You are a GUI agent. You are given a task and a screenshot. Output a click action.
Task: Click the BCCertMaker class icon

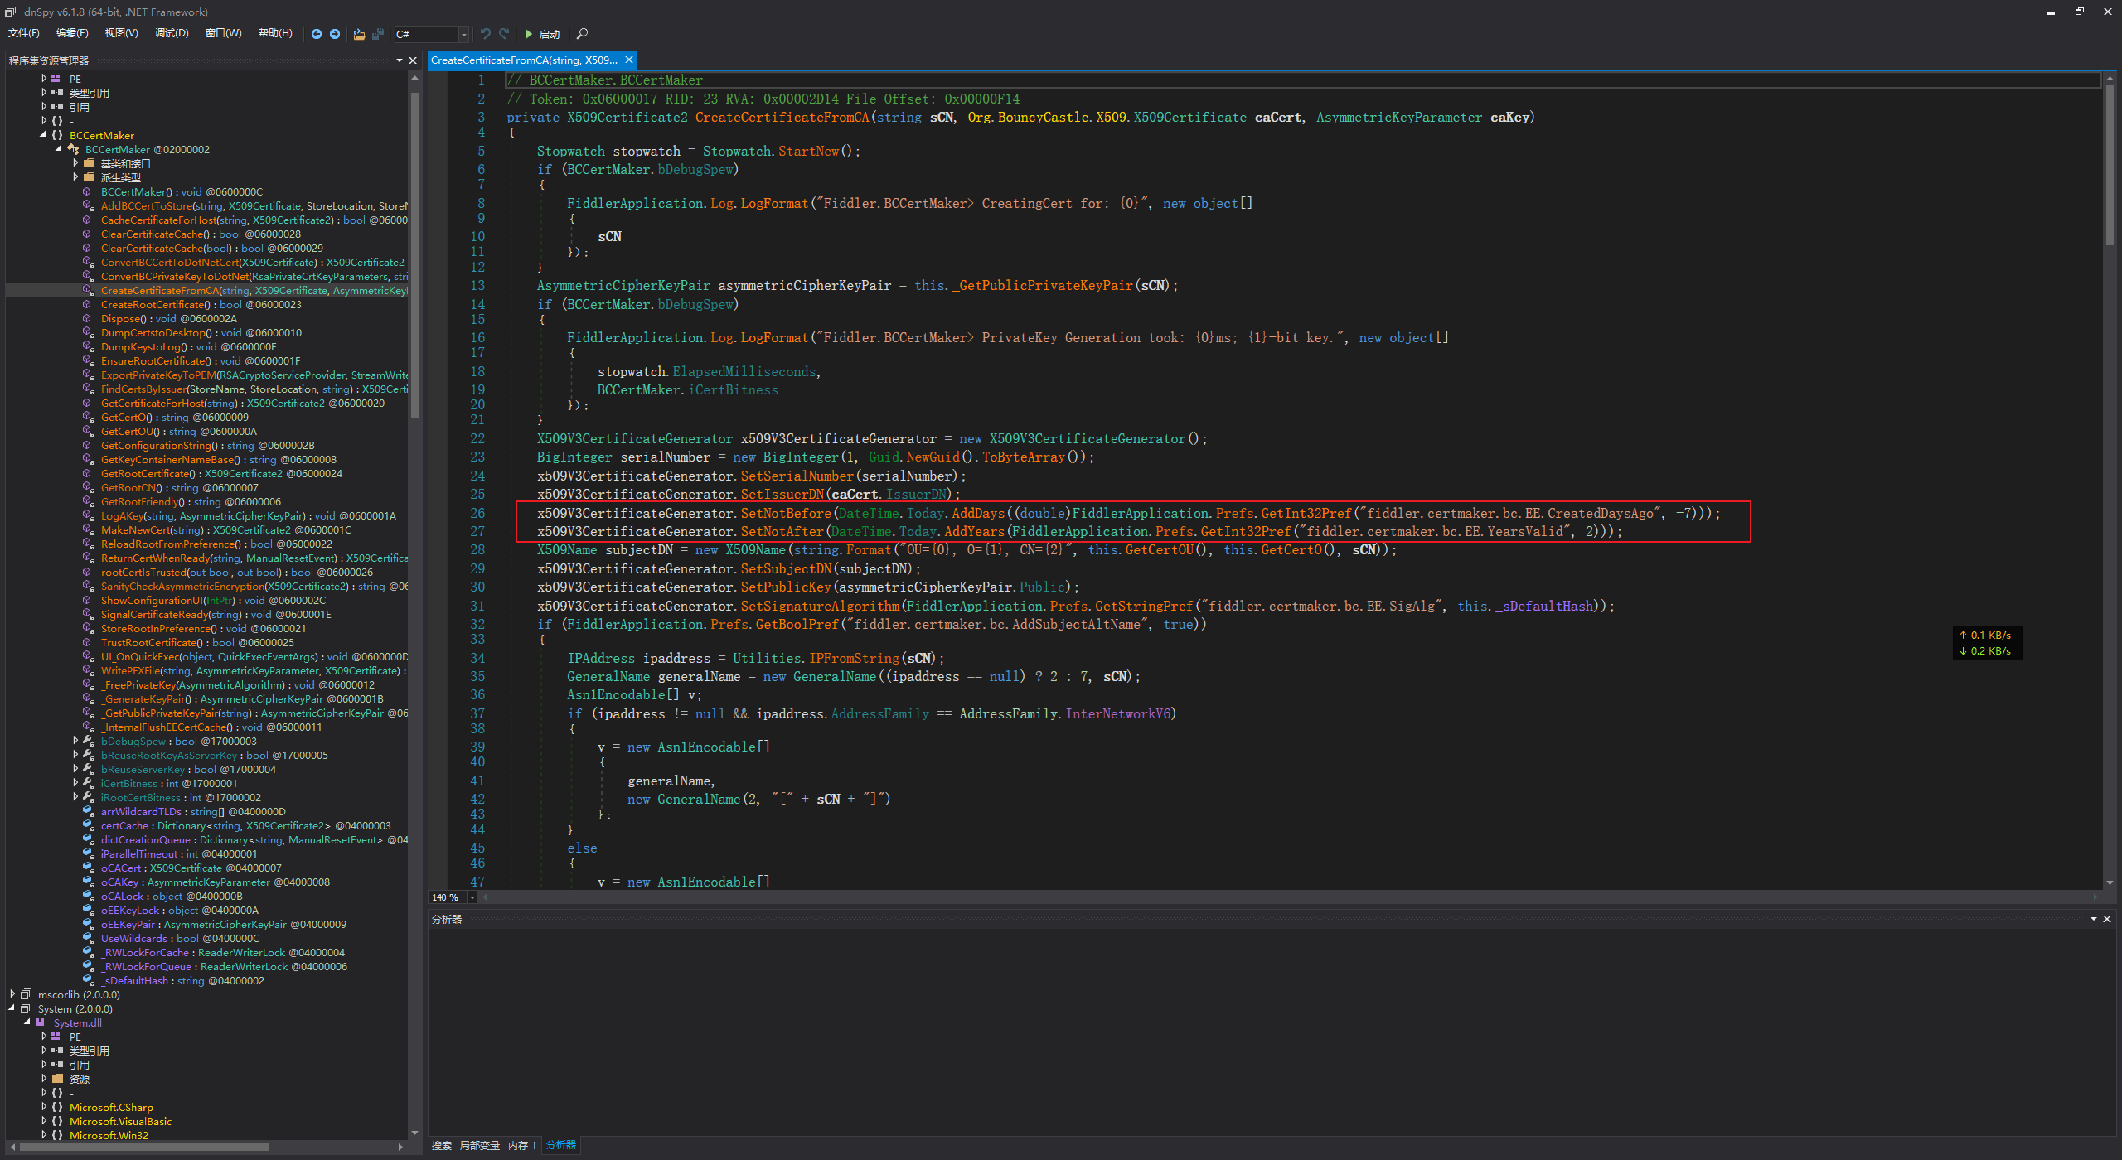click(x=73, y=149)
